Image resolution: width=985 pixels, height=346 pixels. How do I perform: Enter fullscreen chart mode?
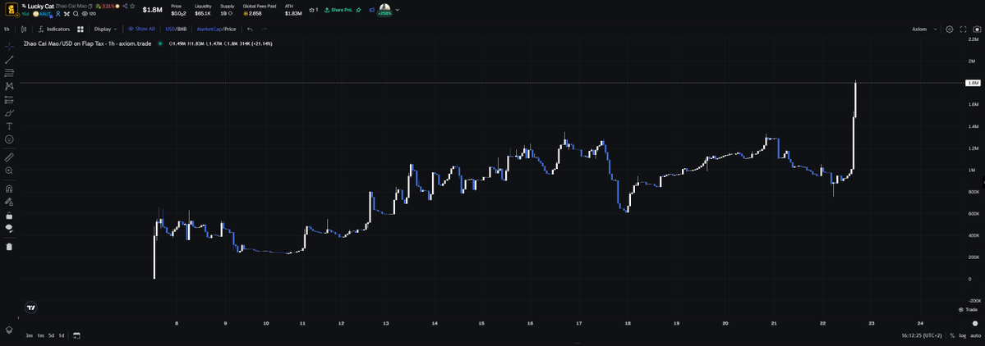tap(963, 29)
